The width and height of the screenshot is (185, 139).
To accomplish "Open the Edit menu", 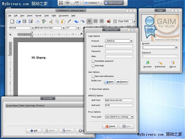I will pyautogui.click(x=16, y=16).
